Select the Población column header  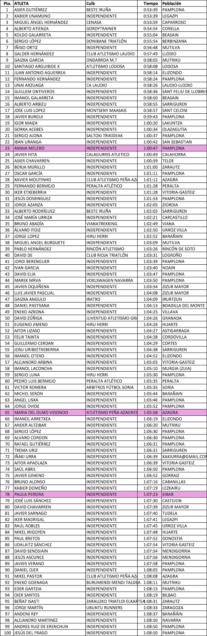(172, 3)
